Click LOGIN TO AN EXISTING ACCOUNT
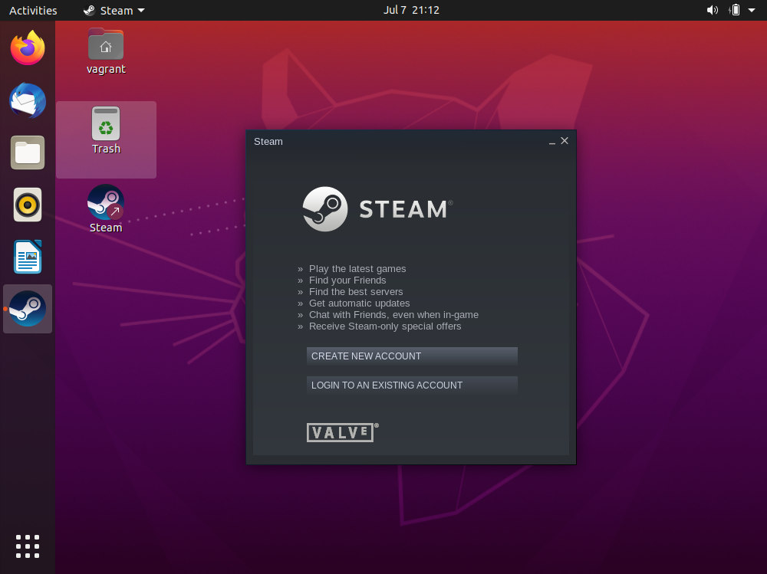Screen dimensions: 767x574 (412, 385)
